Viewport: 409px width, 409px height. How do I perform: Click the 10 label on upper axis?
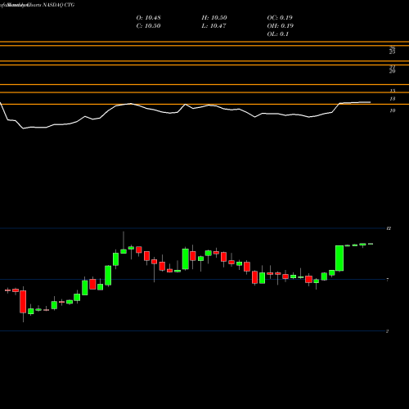[x=393, y=110]
